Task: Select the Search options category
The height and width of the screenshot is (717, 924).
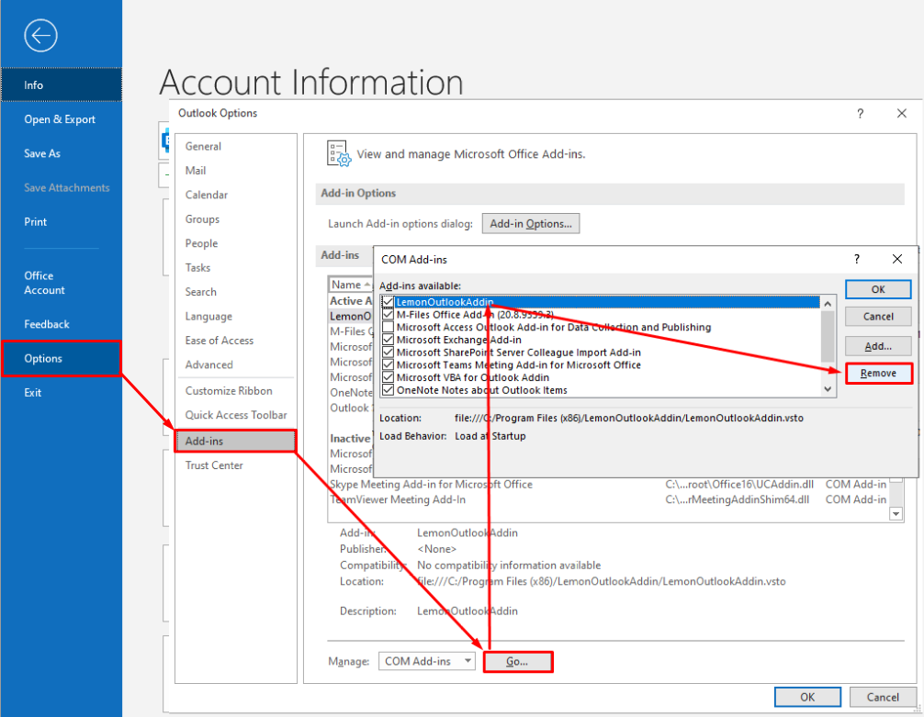Action: point(236,292)
